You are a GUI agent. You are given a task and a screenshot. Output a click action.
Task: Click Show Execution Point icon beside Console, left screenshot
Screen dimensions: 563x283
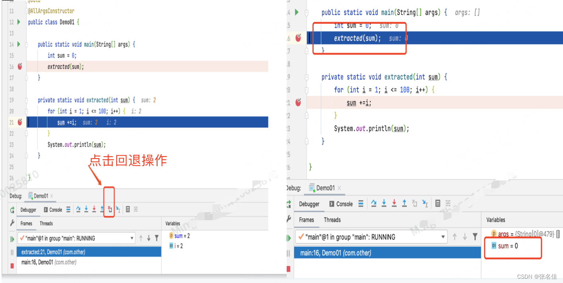click(68, 209)
